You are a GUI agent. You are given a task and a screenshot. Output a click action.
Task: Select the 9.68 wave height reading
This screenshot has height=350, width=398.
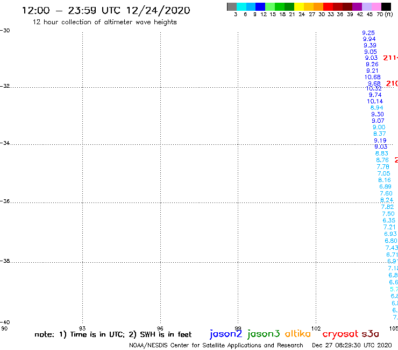374,83
